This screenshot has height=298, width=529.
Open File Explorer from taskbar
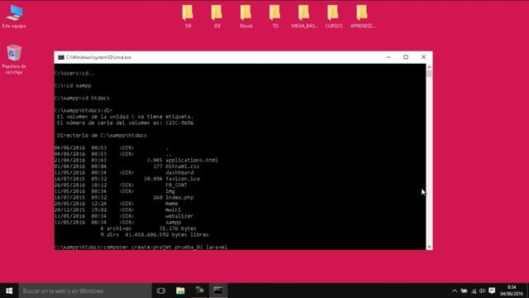pyautogui.click(x=180, y=291)
